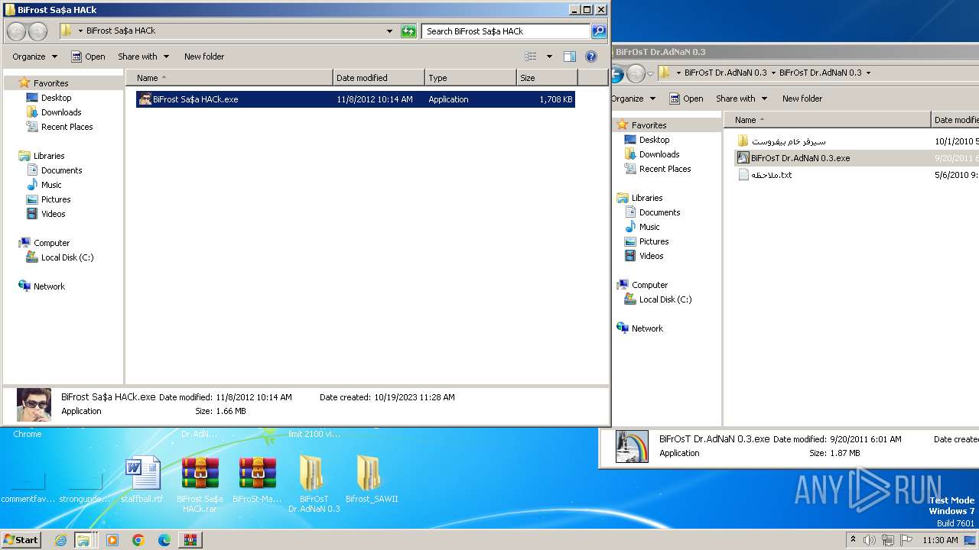Click Forward button in BiFrost Sa$a HACk window
Viewport: 979px width, 550px height.
37,31
